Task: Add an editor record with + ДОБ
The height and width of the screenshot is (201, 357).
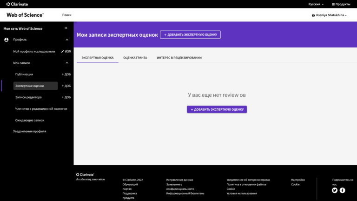Action: 66,97
